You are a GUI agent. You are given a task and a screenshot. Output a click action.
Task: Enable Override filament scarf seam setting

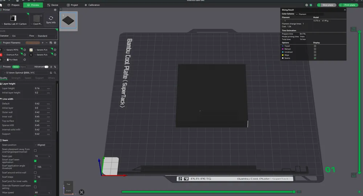pyautogui.click(x=35, y=187)
